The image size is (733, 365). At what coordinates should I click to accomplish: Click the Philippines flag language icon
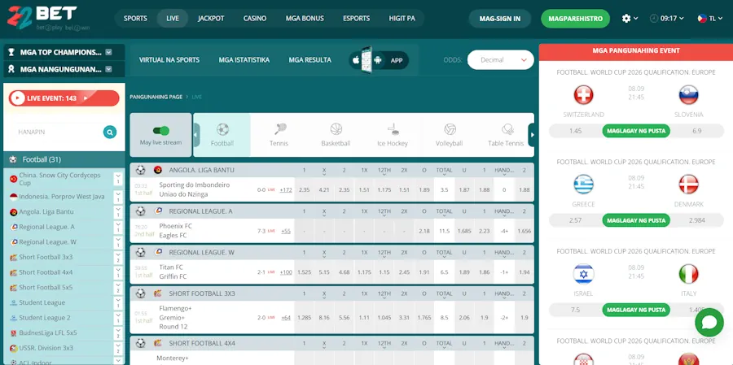coord(702,19)
